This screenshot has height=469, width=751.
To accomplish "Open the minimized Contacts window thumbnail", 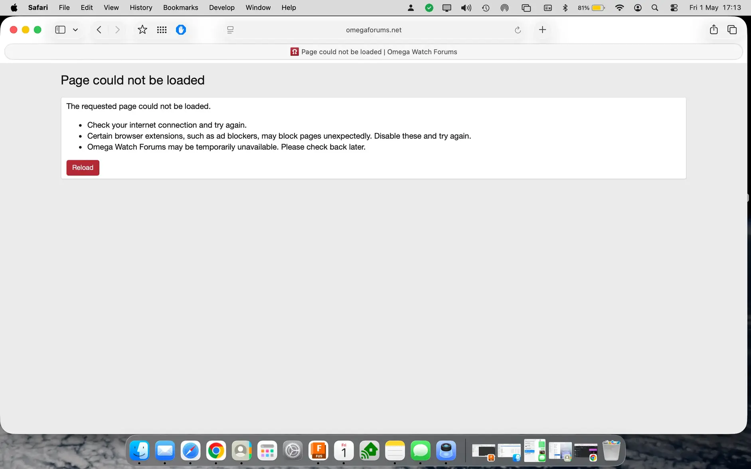I will (560, 452).
